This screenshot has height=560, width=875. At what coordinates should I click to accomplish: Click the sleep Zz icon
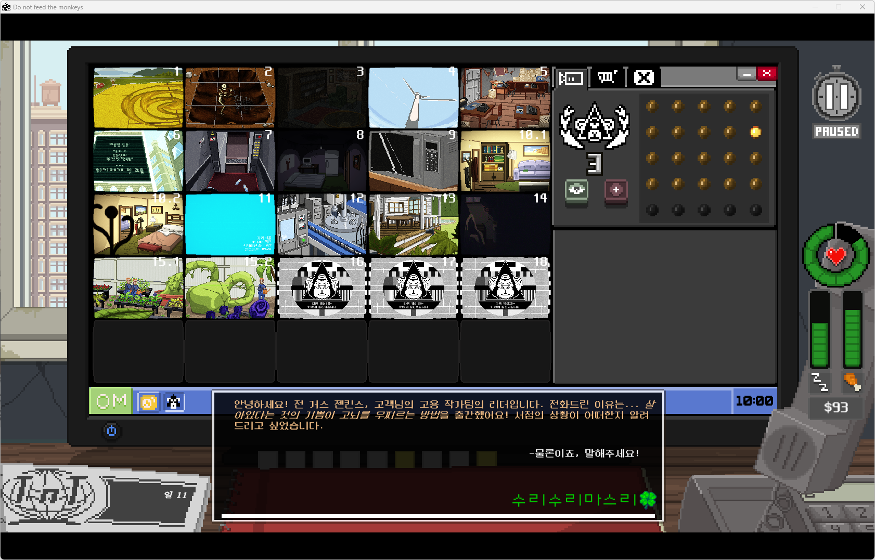point(820,382)
